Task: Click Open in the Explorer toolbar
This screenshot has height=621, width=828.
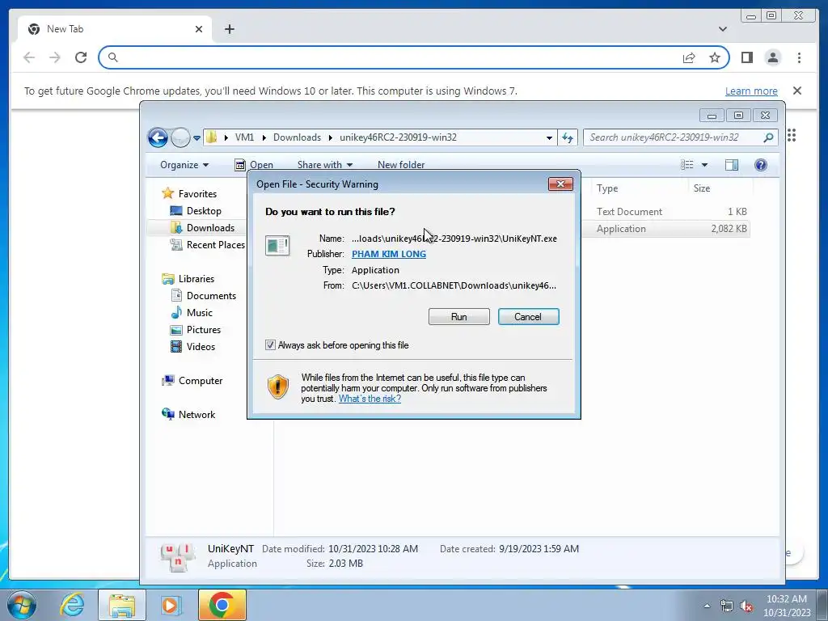Action: pyautogui.click(x=254, y=165)
